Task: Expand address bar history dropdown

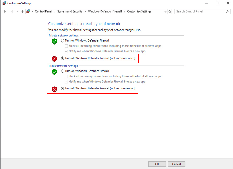Action: [x=165, y=12]
